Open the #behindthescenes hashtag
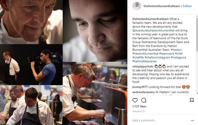198x125 pixels. [144, 61]
